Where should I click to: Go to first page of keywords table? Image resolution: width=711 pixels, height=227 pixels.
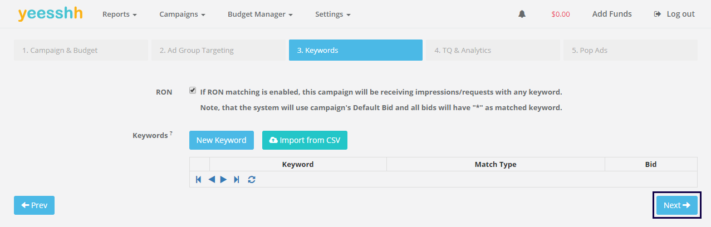point(199,179)
